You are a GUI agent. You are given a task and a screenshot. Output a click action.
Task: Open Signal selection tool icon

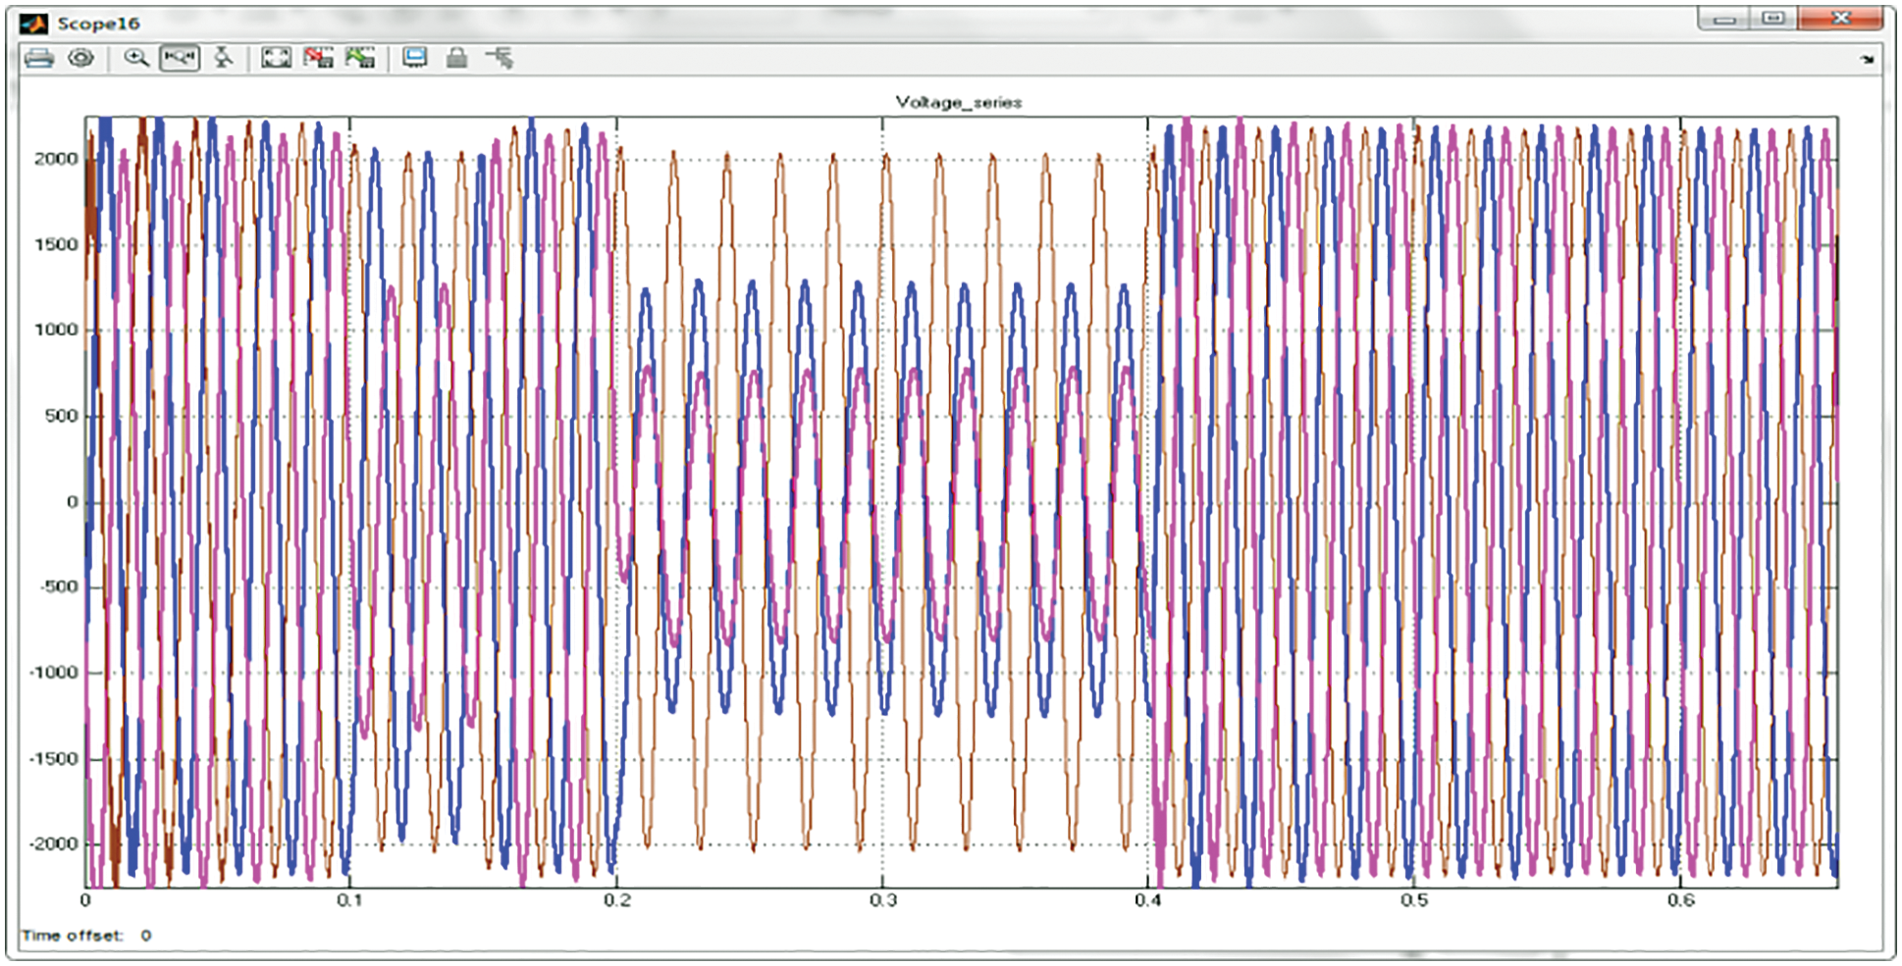pyautogui.click(x=500, y=59)
